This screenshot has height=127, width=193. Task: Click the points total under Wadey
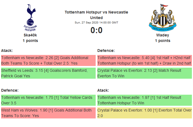(162, 41)
